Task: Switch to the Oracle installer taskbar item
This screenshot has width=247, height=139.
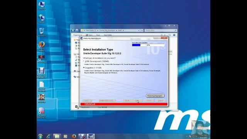Action: [91, 136]
